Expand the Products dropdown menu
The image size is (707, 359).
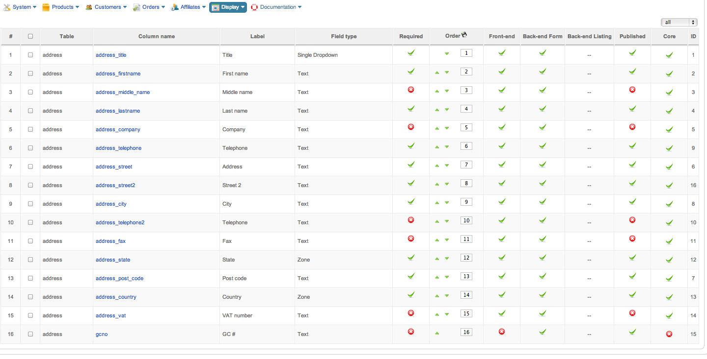point(60,7)
